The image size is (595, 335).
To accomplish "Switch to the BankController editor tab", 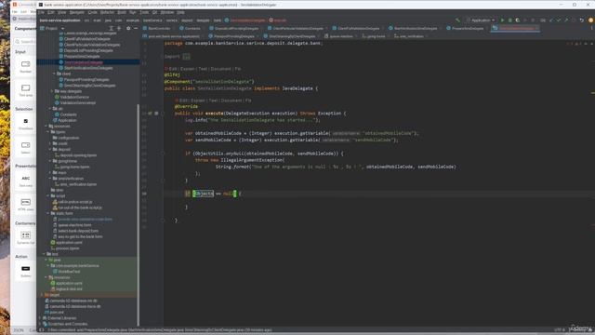I will [x=159, y=29].
